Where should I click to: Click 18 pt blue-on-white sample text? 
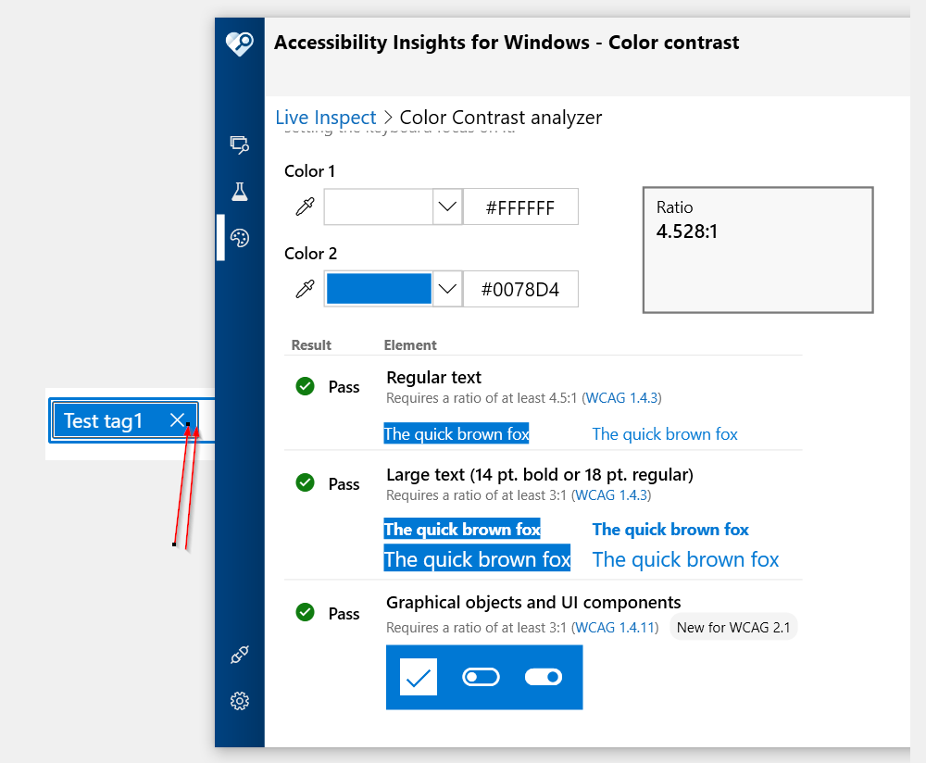[685, 558]
